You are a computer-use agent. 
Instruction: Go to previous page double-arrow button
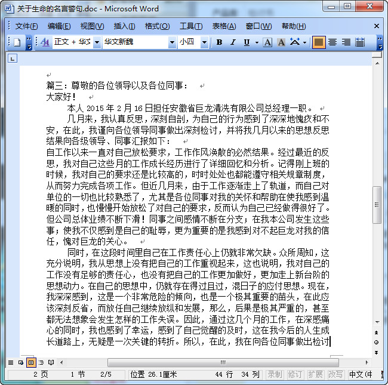tap(377, 332)
